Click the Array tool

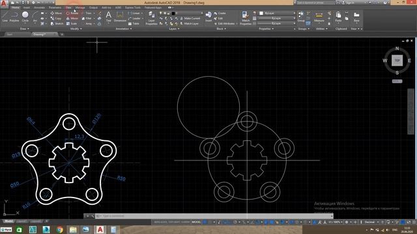coord(87,23)
